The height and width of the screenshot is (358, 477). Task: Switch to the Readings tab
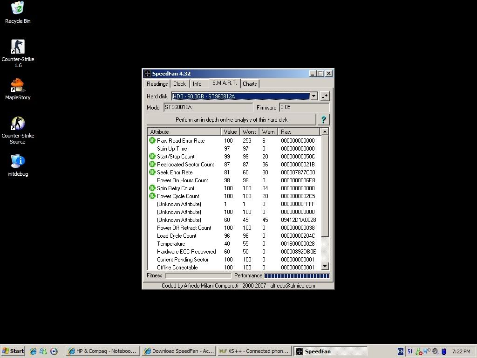[157, 84]
